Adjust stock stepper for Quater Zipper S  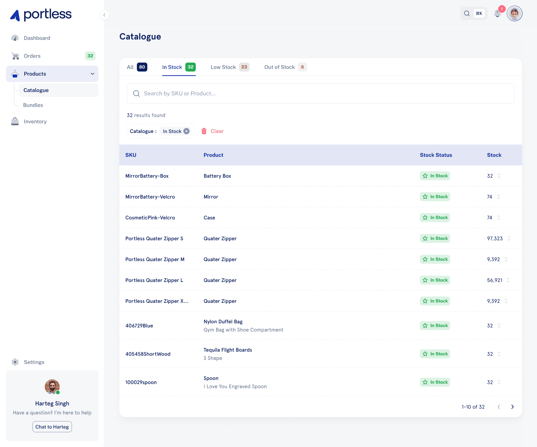509,238
